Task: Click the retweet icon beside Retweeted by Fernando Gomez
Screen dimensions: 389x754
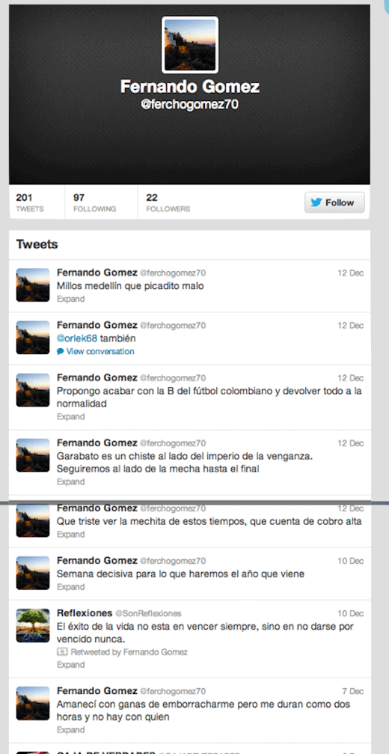Action: 62,652
